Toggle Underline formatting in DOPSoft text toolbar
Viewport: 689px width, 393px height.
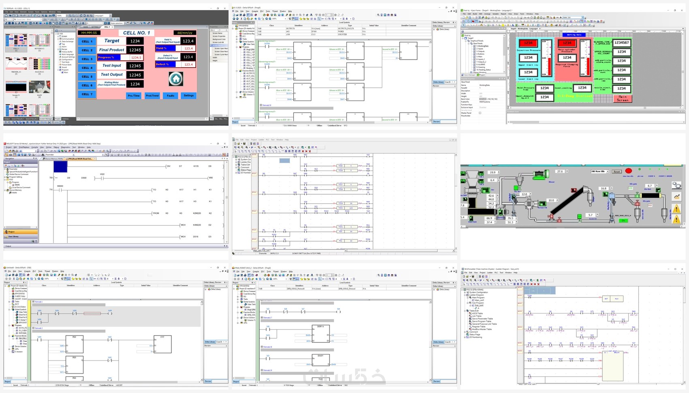tap(79, 19)
